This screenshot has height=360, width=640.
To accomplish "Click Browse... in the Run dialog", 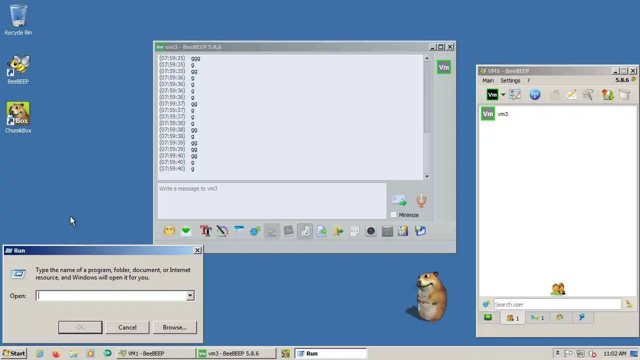I will tap(174, 327).
